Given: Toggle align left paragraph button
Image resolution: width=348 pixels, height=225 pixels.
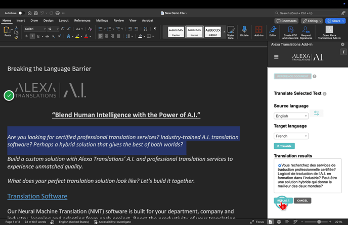Looking at the screenshot, I should [101, 36].
